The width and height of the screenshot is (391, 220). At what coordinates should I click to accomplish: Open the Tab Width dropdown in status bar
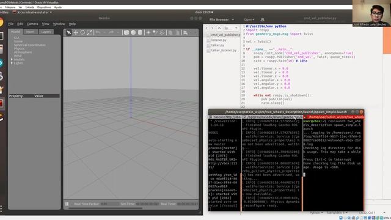click(x=337, y=213)
